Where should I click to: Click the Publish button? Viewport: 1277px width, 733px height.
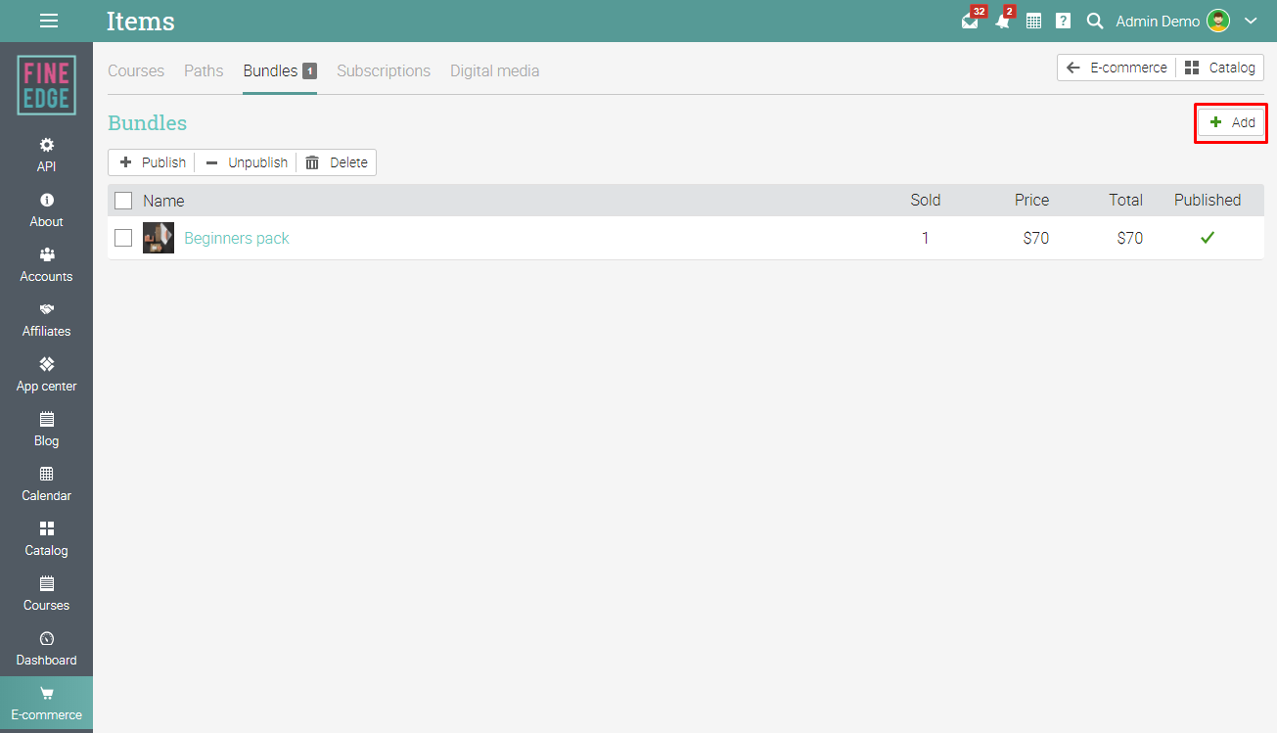pos(152,162)
